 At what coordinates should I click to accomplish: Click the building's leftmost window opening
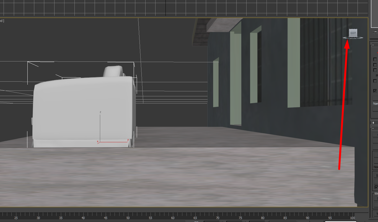click(x=216, y=83)
